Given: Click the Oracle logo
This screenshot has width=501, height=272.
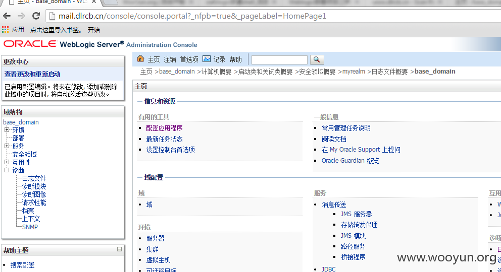Looking at the screenshot, I should [30, 44].
